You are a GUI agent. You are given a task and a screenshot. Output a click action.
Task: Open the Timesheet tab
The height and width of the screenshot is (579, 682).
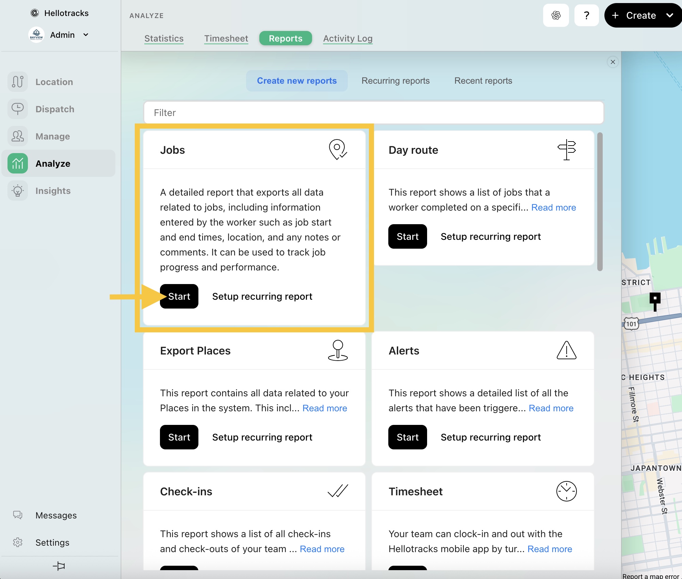[226, 38]
